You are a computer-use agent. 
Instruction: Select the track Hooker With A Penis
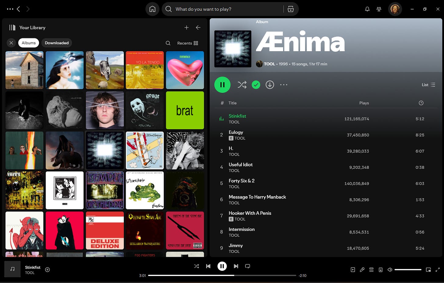click(326, 216)
